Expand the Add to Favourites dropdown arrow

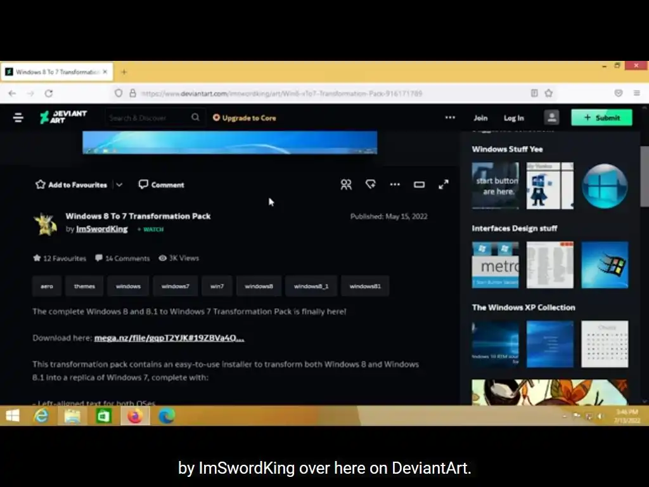119,185
